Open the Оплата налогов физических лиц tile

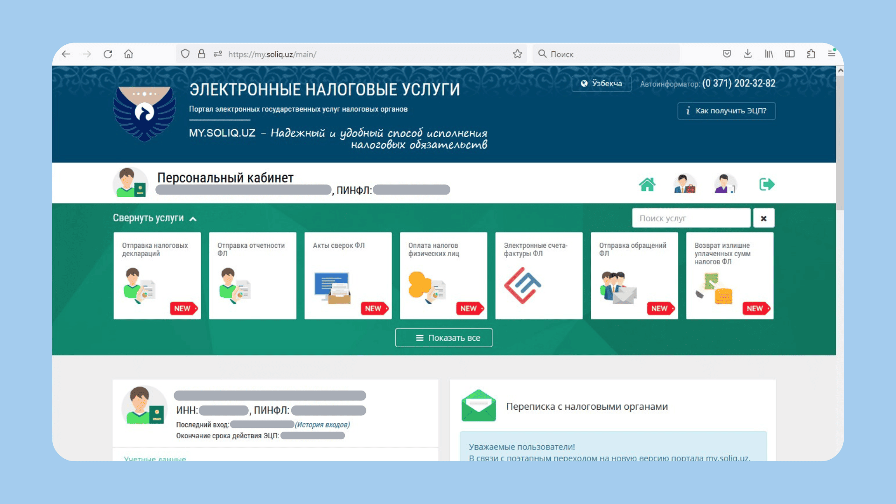point(443,276)
